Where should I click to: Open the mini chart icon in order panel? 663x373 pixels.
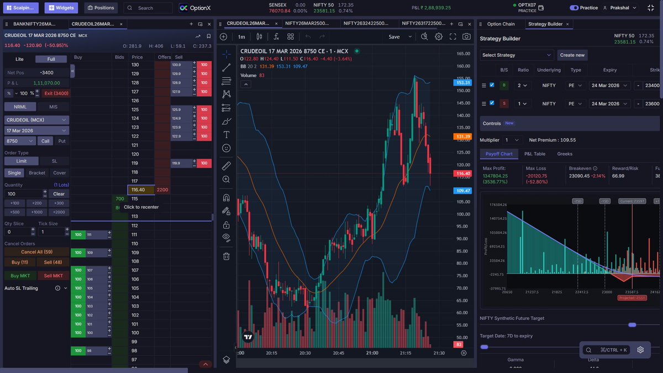click(x=198, y=35)
